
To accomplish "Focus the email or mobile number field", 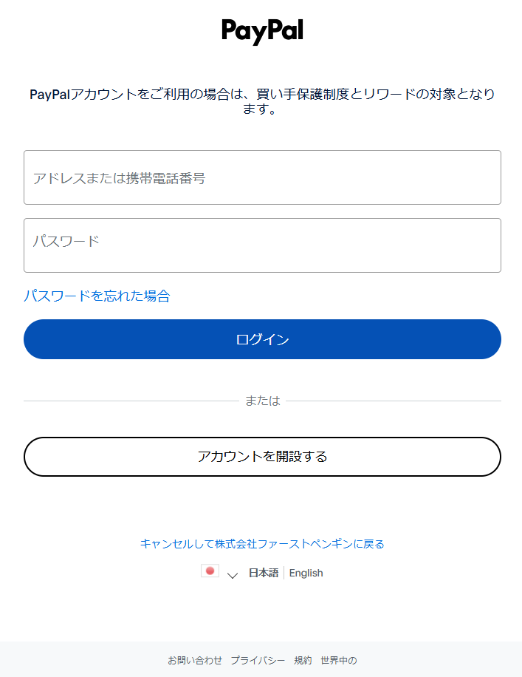I will tap(262, 177).
